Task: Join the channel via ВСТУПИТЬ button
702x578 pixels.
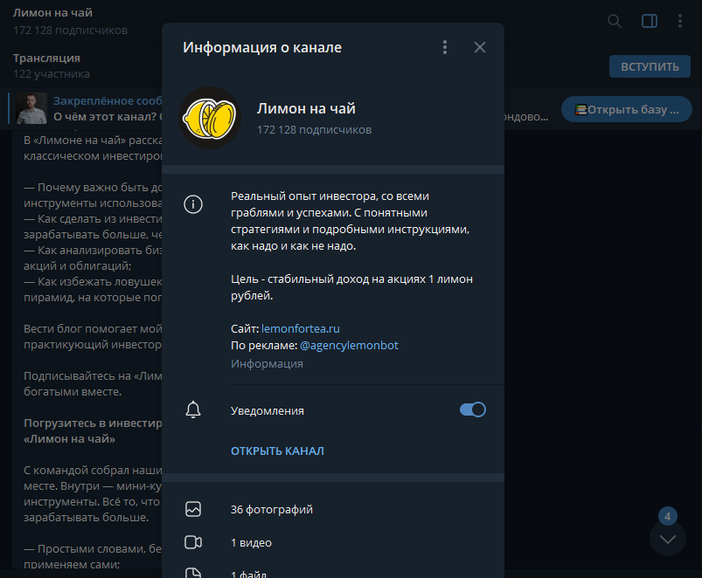Action: coord(650,65)
